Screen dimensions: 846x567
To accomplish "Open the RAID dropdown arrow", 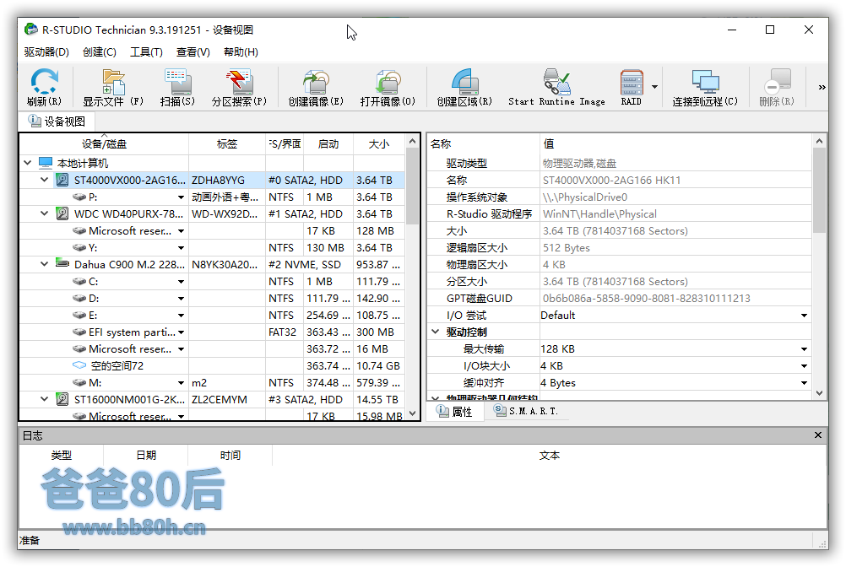I will tap(654, 87).
